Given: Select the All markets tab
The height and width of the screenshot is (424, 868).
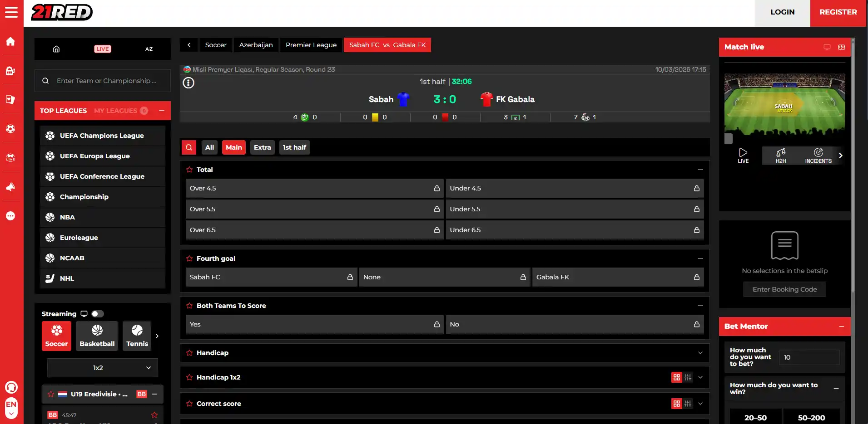Looking at the screenshot, I should point(209,147).
